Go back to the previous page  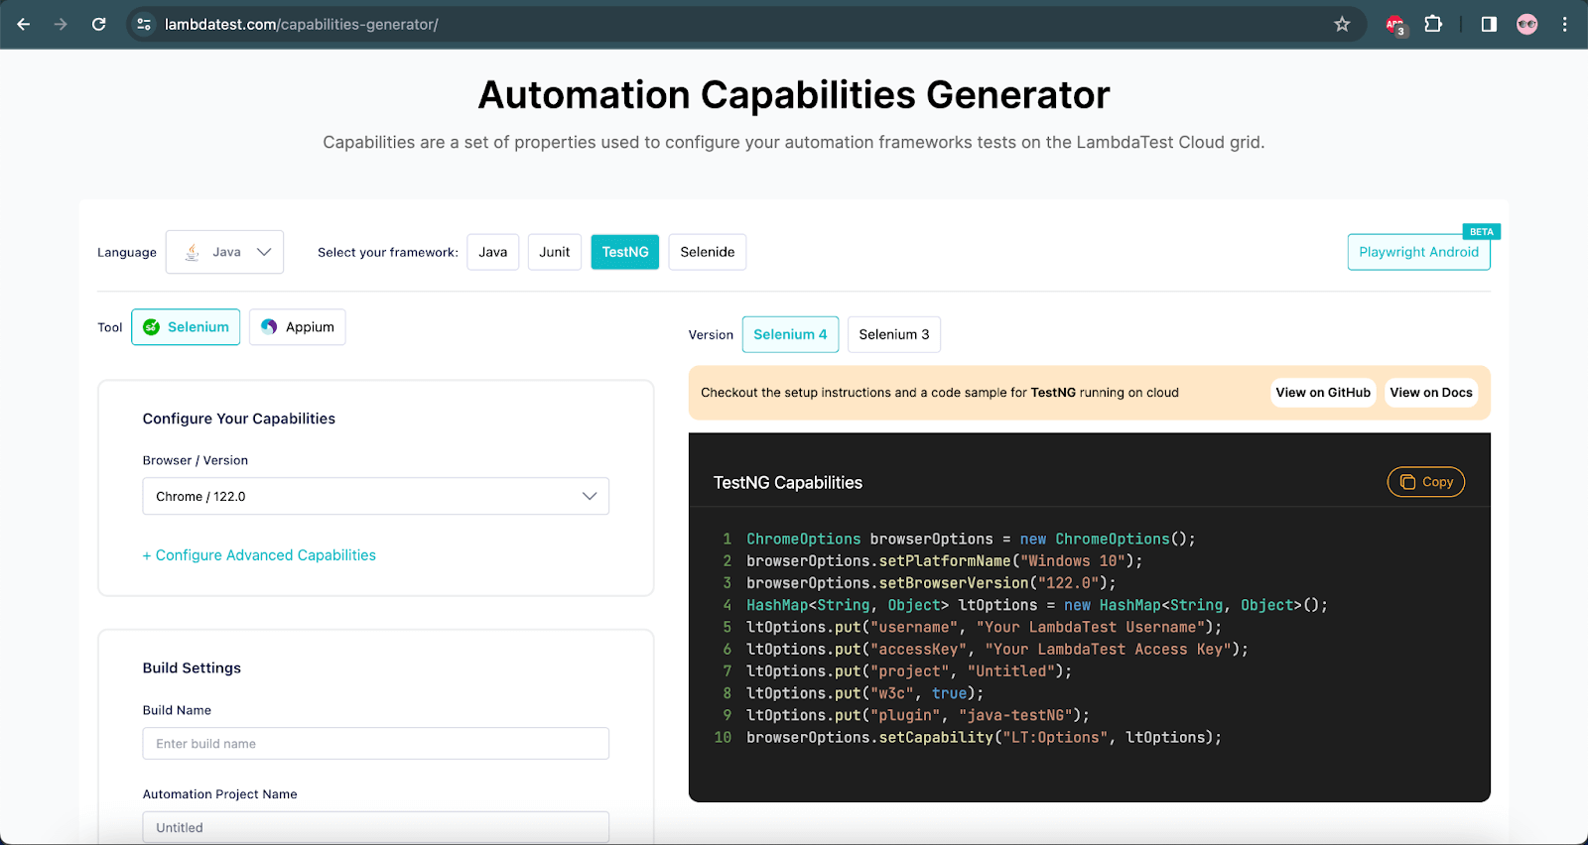[24, 24]
